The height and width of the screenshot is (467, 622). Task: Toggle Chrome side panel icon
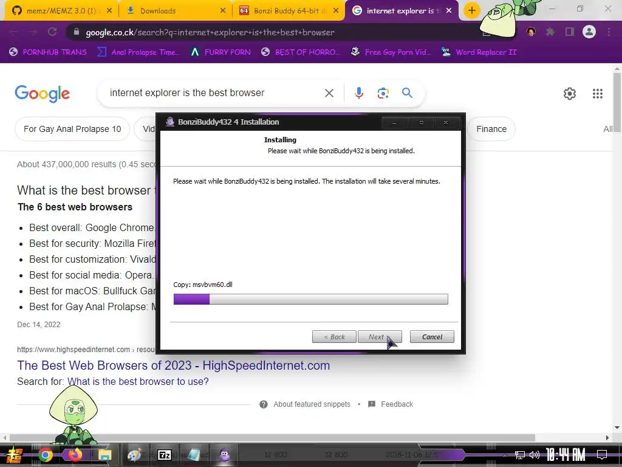(570, 32)
